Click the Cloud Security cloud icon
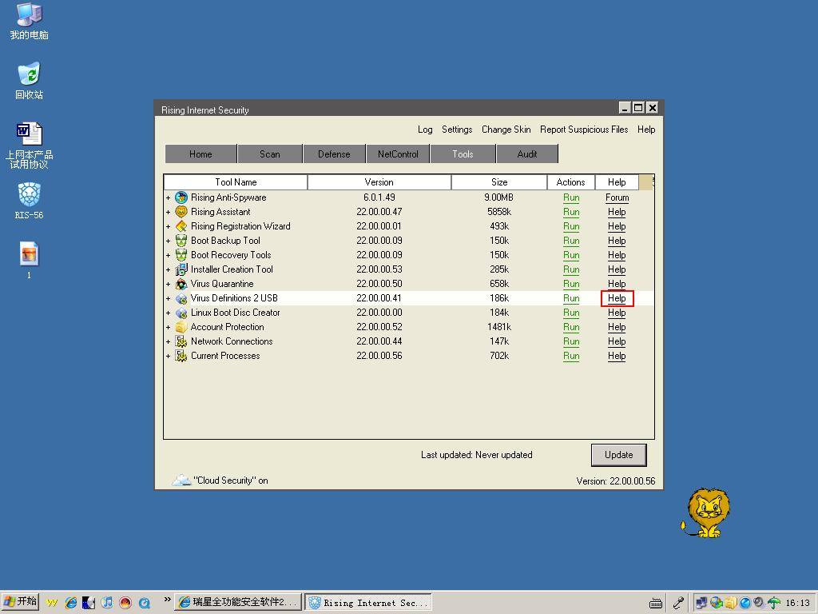Viewport: 818px width, 614px height. (x=181, y=480)
